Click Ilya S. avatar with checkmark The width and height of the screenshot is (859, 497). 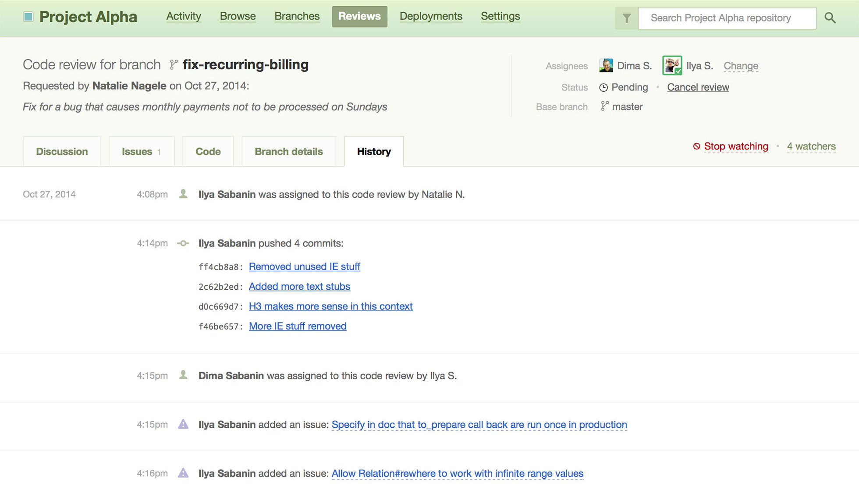coord(672,66)
